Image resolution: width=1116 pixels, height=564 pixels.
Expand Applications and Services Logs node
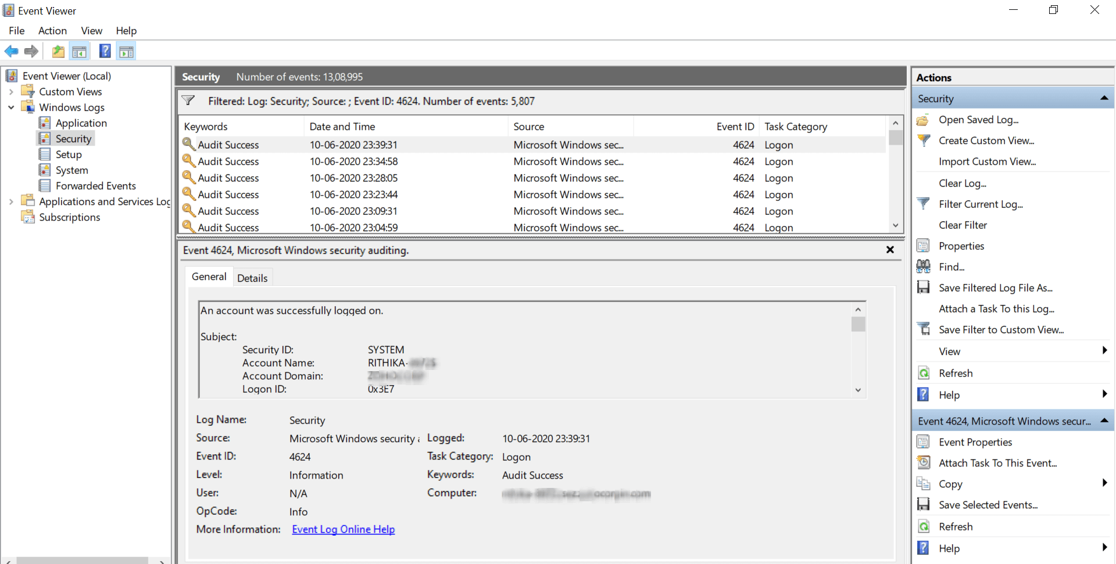click(11, 202)
